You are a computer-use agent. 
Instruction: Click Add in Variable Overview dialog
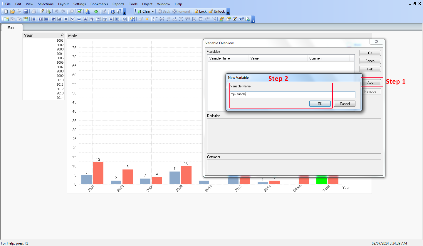coord(370,82)
